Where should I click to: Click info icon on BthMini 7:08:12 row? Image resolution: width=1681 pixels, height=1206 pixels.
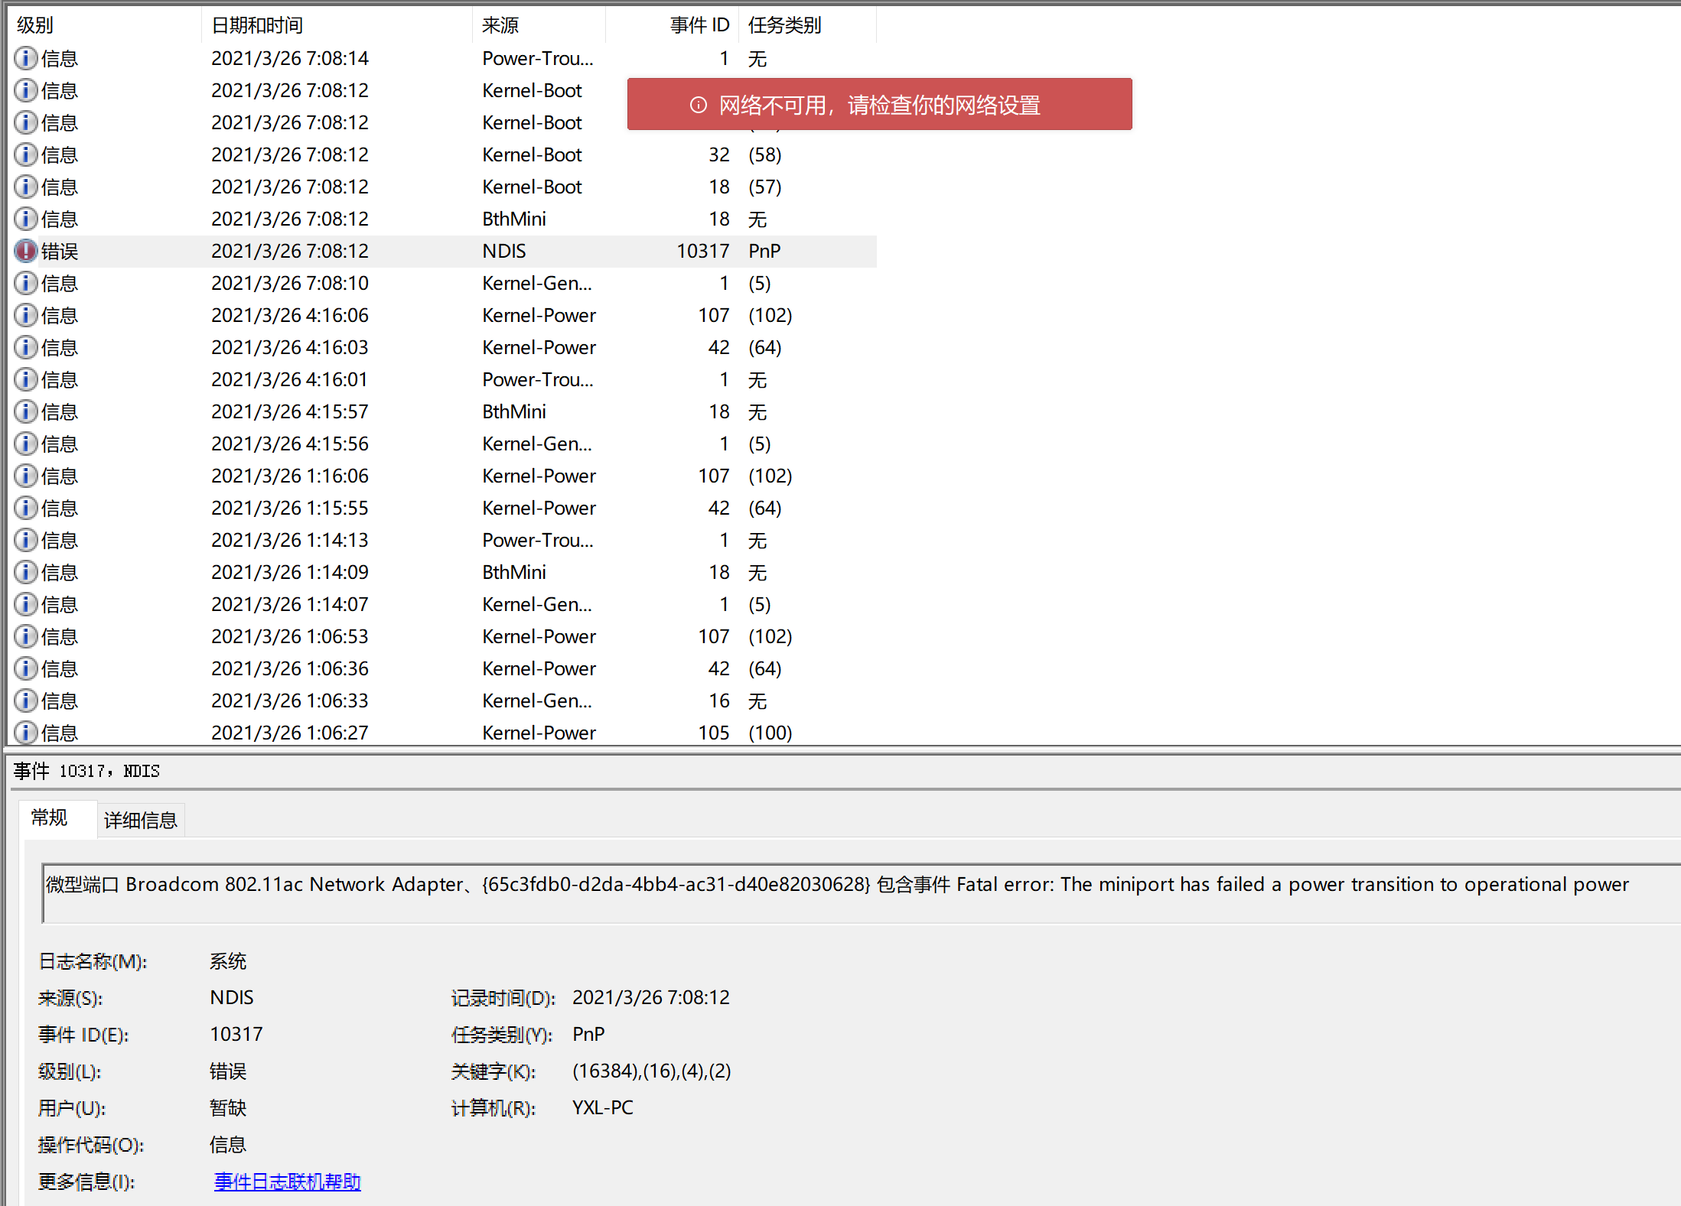pyautogui.click(x=26, y=219)
